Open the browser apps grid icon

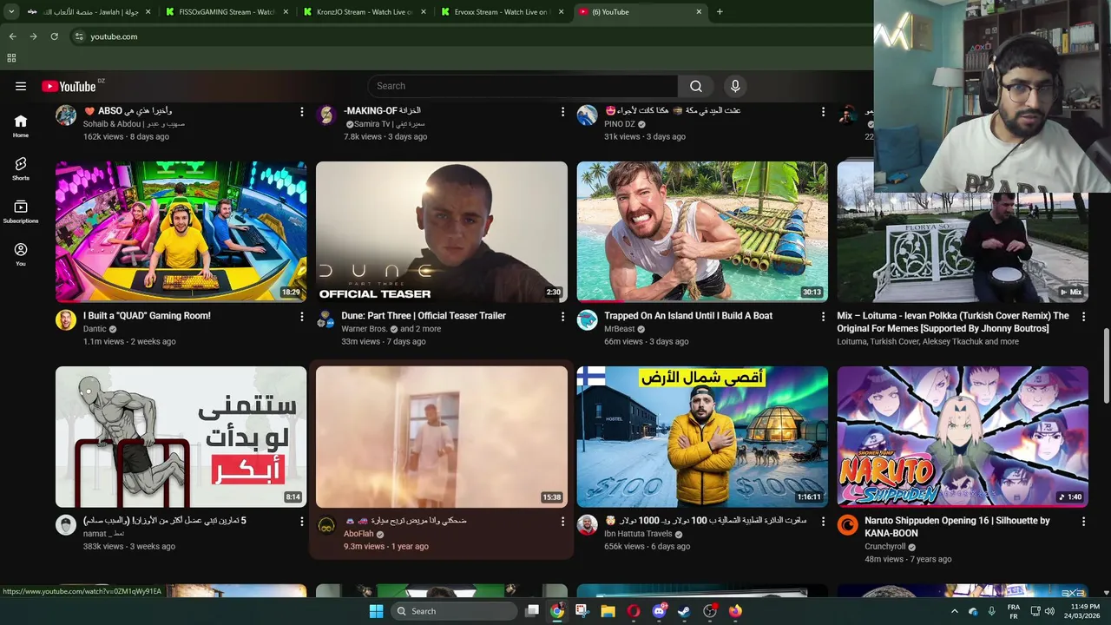[x=11, y=58]
